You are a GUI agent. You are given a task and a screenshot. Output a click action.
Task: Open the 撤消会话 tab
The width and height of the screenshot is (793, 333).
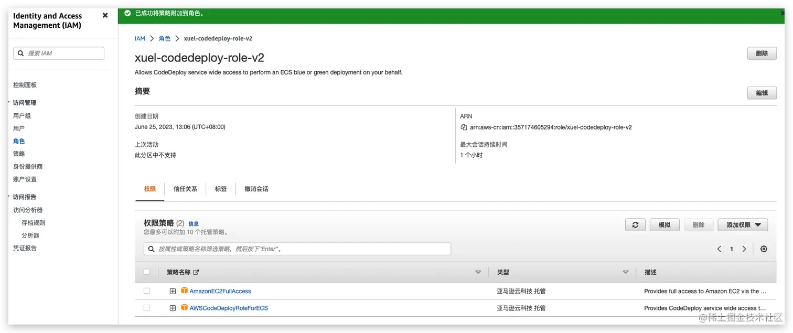(256, 189)
